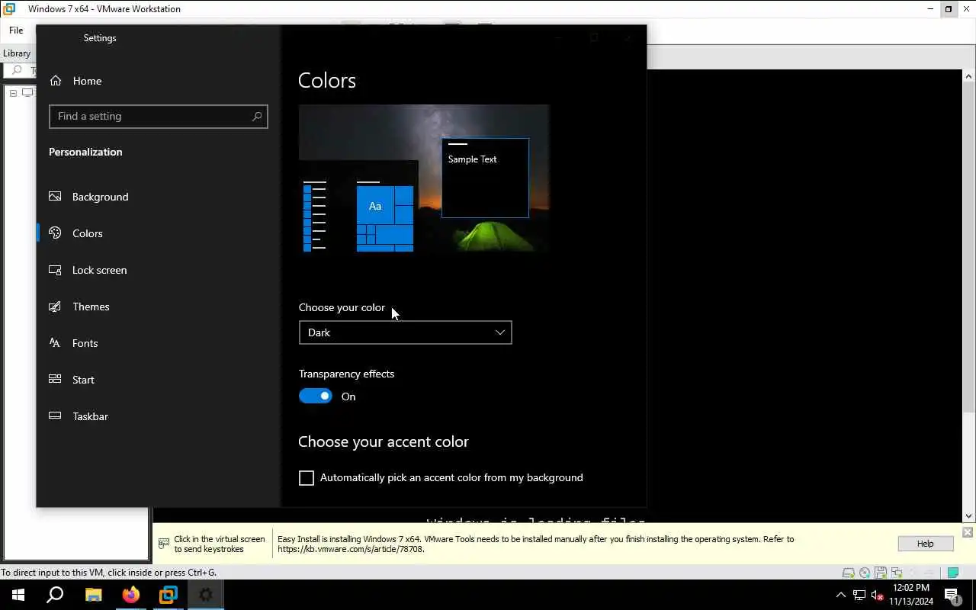Turn off Transparency effects switch
Image resolution: width=976 pixels, height=610 pixels.
[x=316, y=396]
